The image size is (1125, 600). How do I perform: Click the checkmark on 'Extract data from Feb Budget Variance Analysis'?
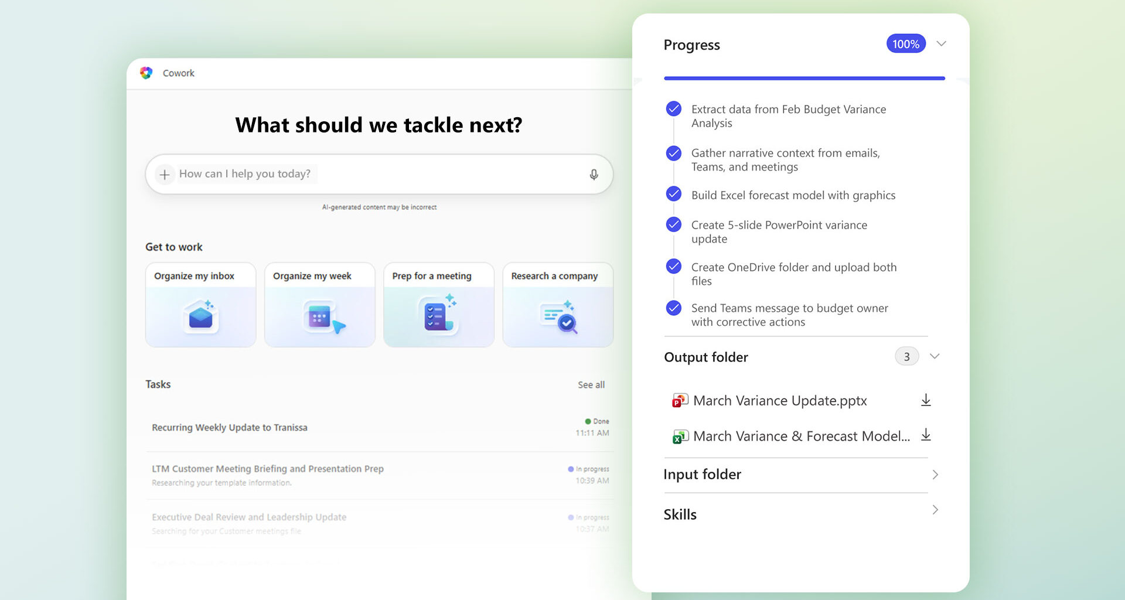(673, 109)
